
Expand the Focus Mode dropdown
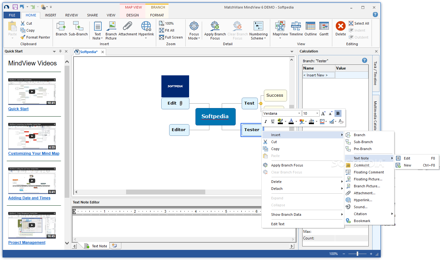point(194,30)
